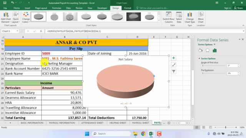
Task: Open the Name Box dropdown
Action: [x=17, y=31]
